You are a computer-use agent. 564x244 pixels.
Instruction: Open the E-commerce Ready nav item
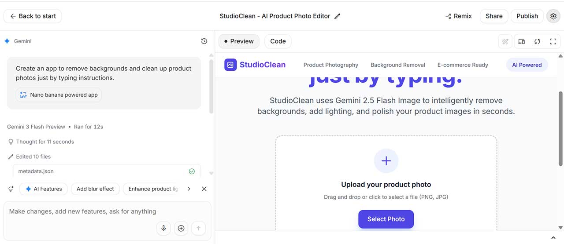pos(463,65)
